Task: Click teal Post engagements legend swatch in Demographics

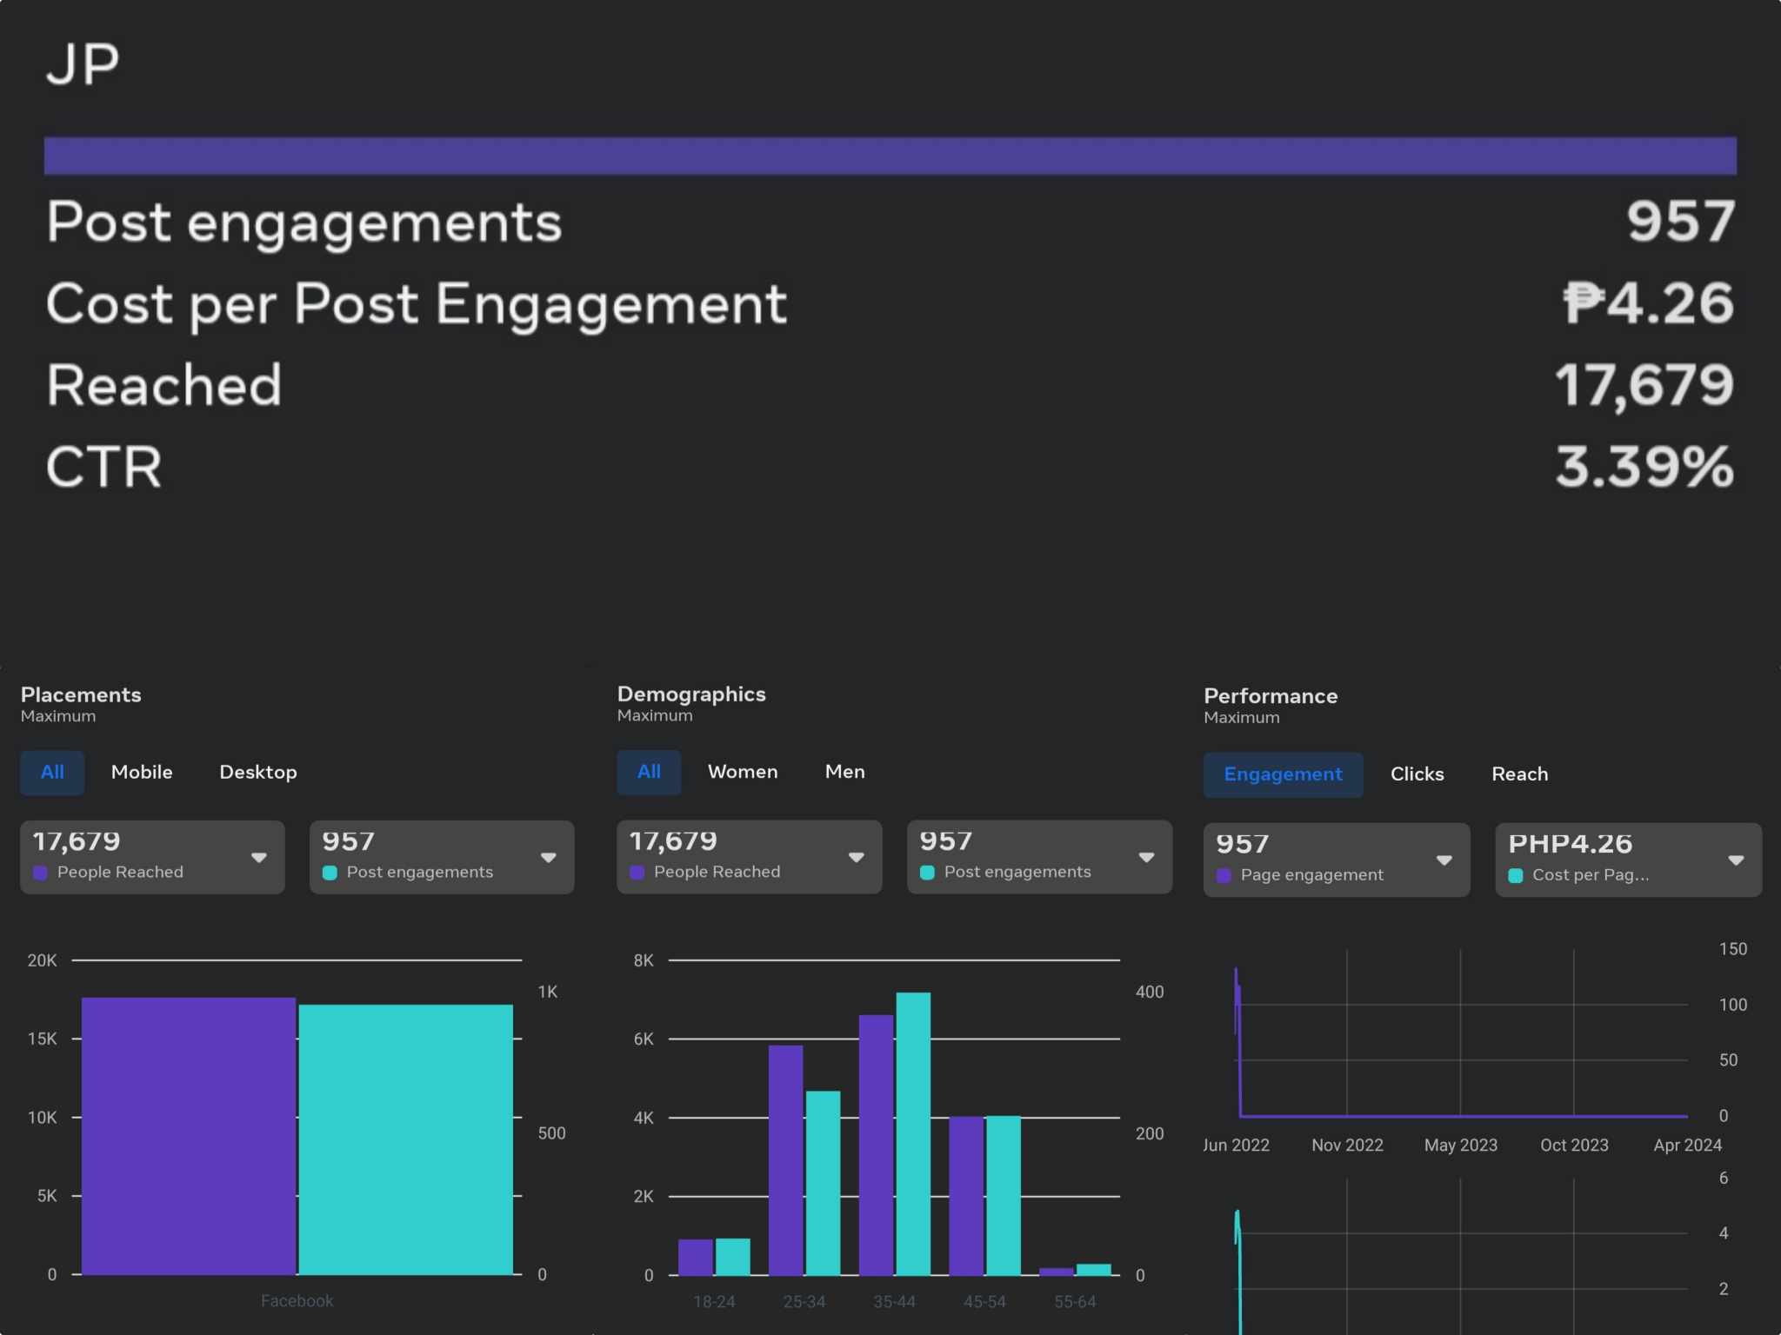Action: (x=927, y=872)
